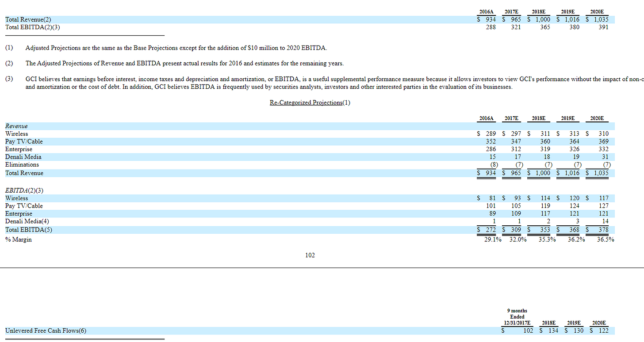Click footnote text starting 'The Adjusted Projections of Revenue'

[184, 63]
